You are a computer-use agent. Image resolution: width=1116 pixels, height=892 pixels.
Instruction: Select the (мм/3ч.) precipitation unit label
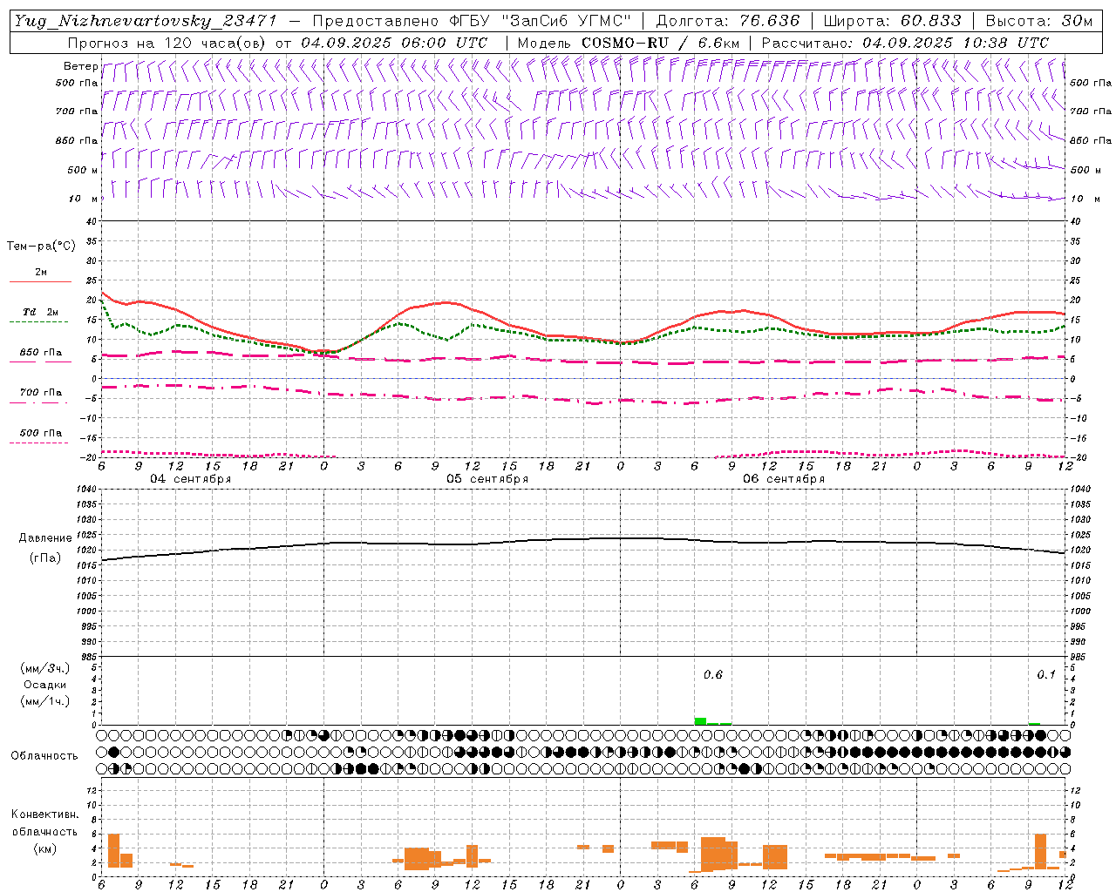44,668
